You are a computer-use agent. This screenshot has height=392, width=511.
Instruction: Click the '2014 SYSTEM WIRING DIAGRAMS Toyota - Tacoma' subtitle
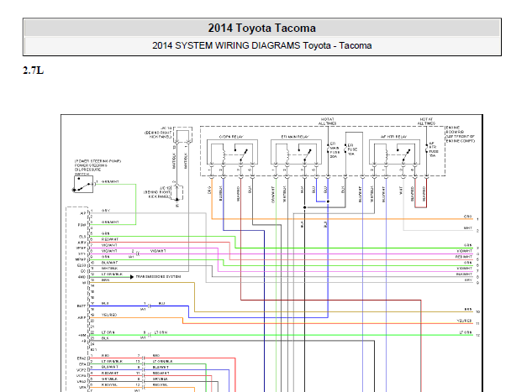tap(261, 45)
